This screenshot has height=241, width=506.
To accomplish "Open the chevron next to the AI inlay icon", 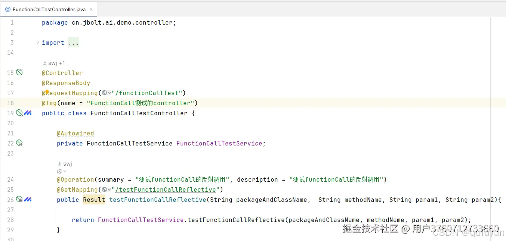I will [64, 171].
